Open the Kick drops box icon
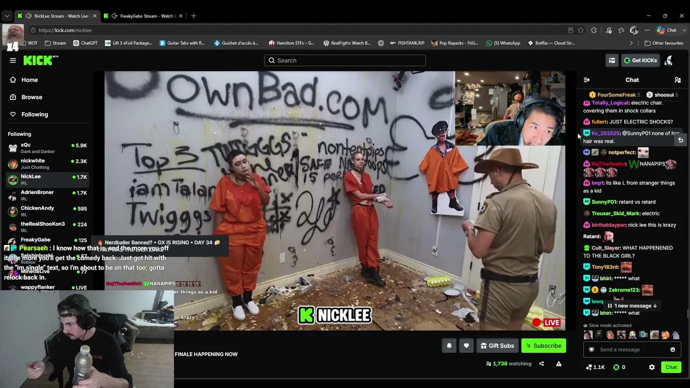This screenshot has height=388, width=690. 612,60
